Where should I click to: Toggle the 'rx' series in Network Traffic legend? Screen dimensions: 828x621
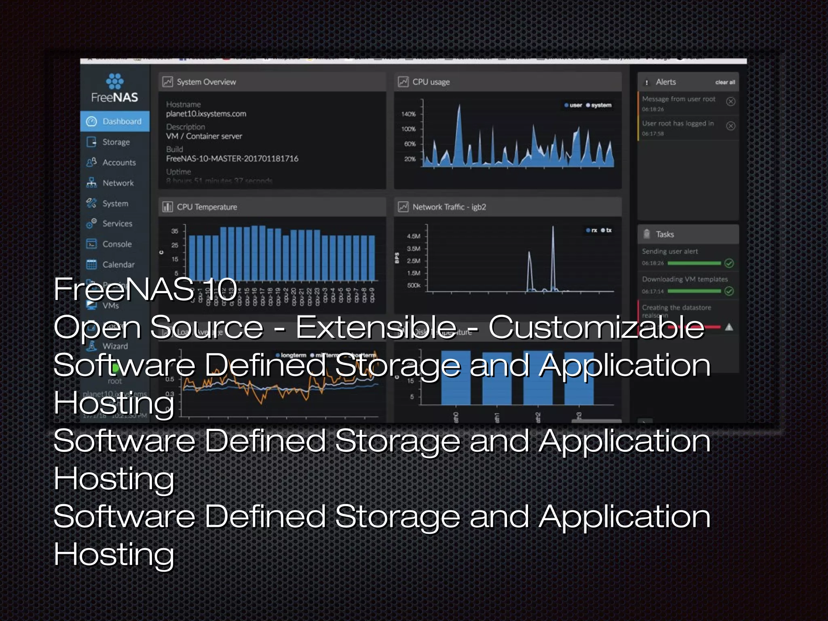pos(591,230)
